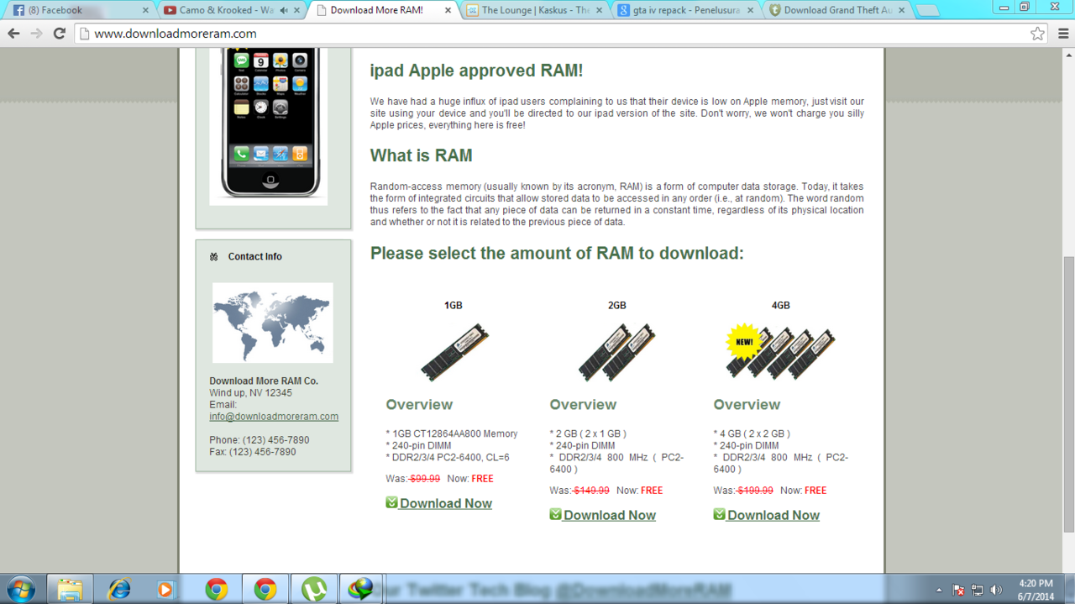Screen dimensions: 1075x604
Task: Launch Windows Media Player from the taskbar
Action: [x=169, y=589]
